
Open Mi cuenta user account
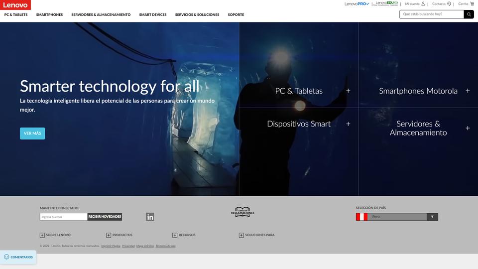click(x=415, y=4)
